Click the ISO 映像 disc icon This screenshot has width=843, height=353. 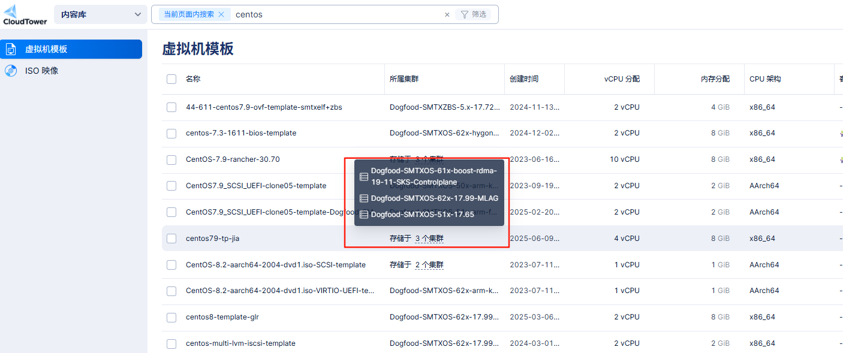coord(11,71)
